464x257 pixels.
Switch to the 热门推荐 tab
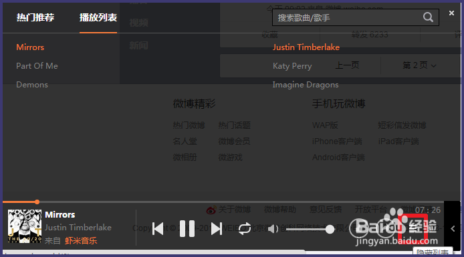point(35,18)
